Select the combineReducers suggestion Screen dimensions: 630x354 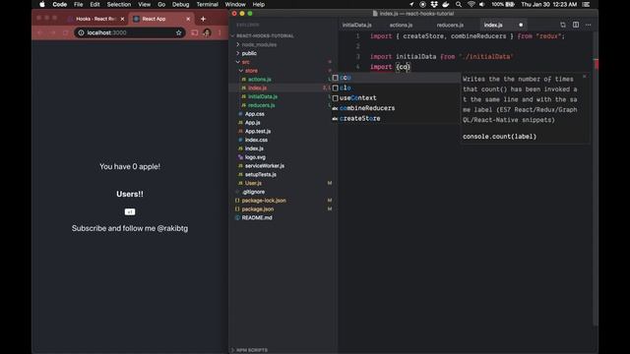pyautogui.click(x=396, y=108)
